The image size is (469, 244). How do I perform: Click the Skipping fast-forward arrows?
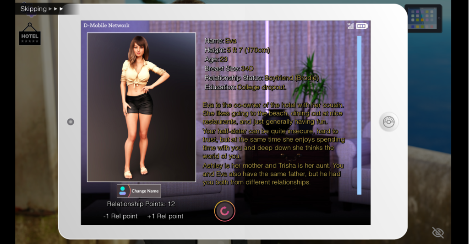point(56,9)
